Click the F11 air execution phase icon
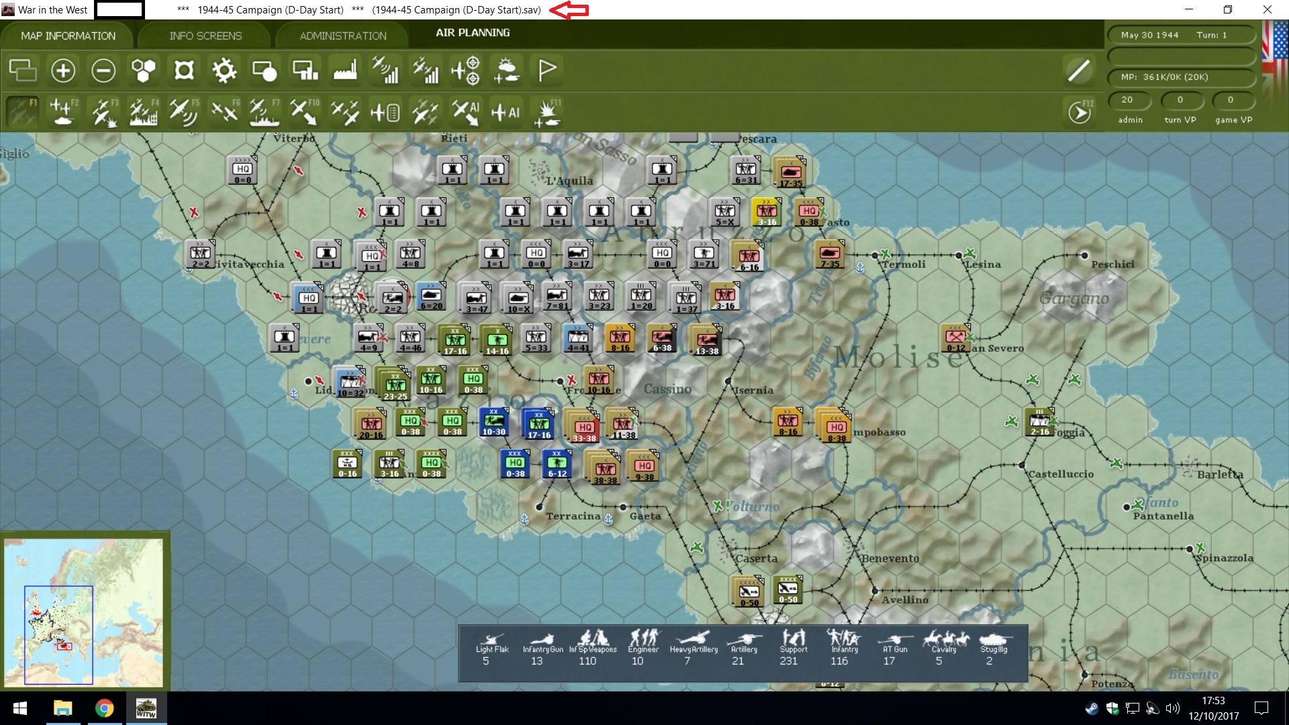Image resolution: width=1289 pixels, height=725 pixels. click(546, 111)
